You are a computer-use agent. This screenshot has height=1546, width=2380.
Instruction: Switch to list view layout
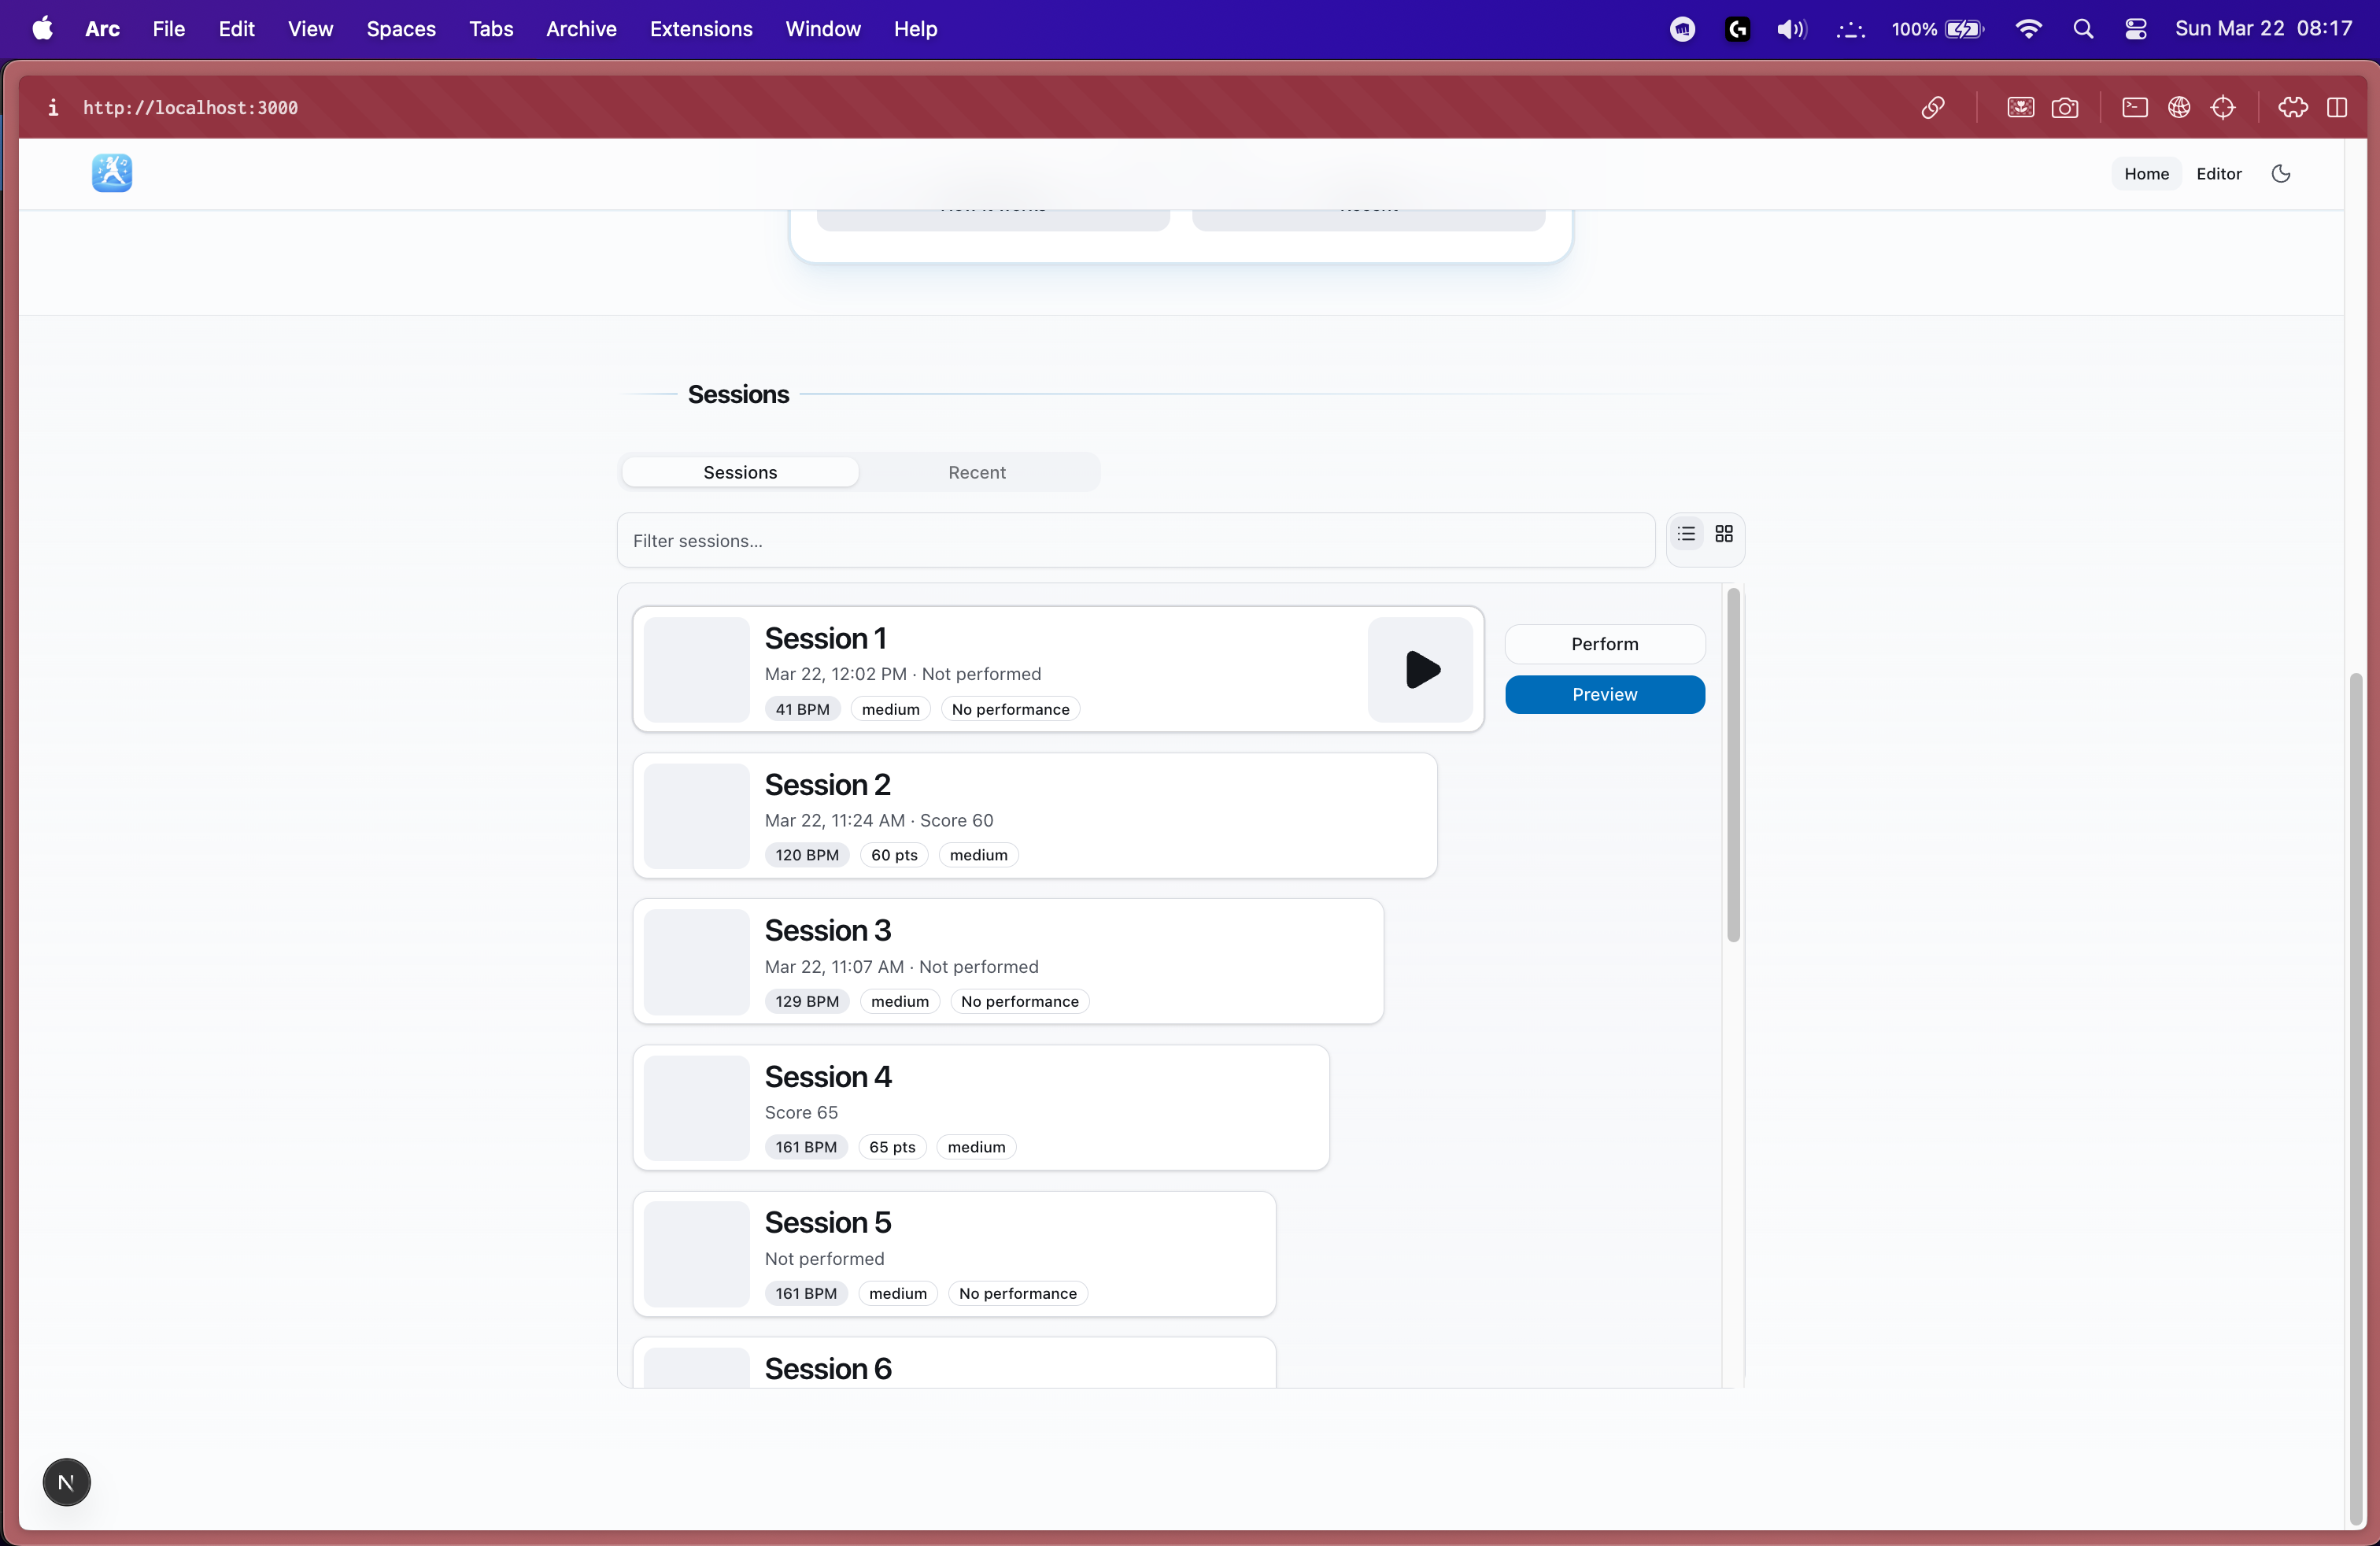tap(1686, 534)
